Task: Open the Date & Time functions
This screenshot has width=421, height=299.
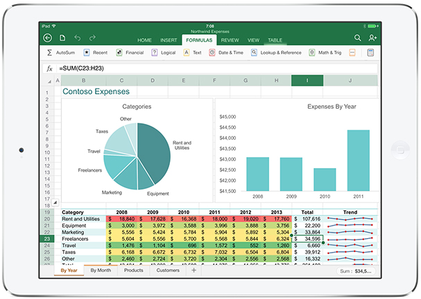Action: [227, 53]
